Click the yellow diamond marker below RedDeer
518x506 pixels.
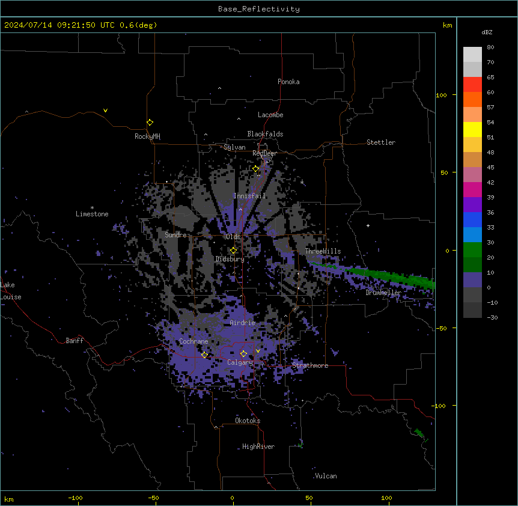click(256, 169)
